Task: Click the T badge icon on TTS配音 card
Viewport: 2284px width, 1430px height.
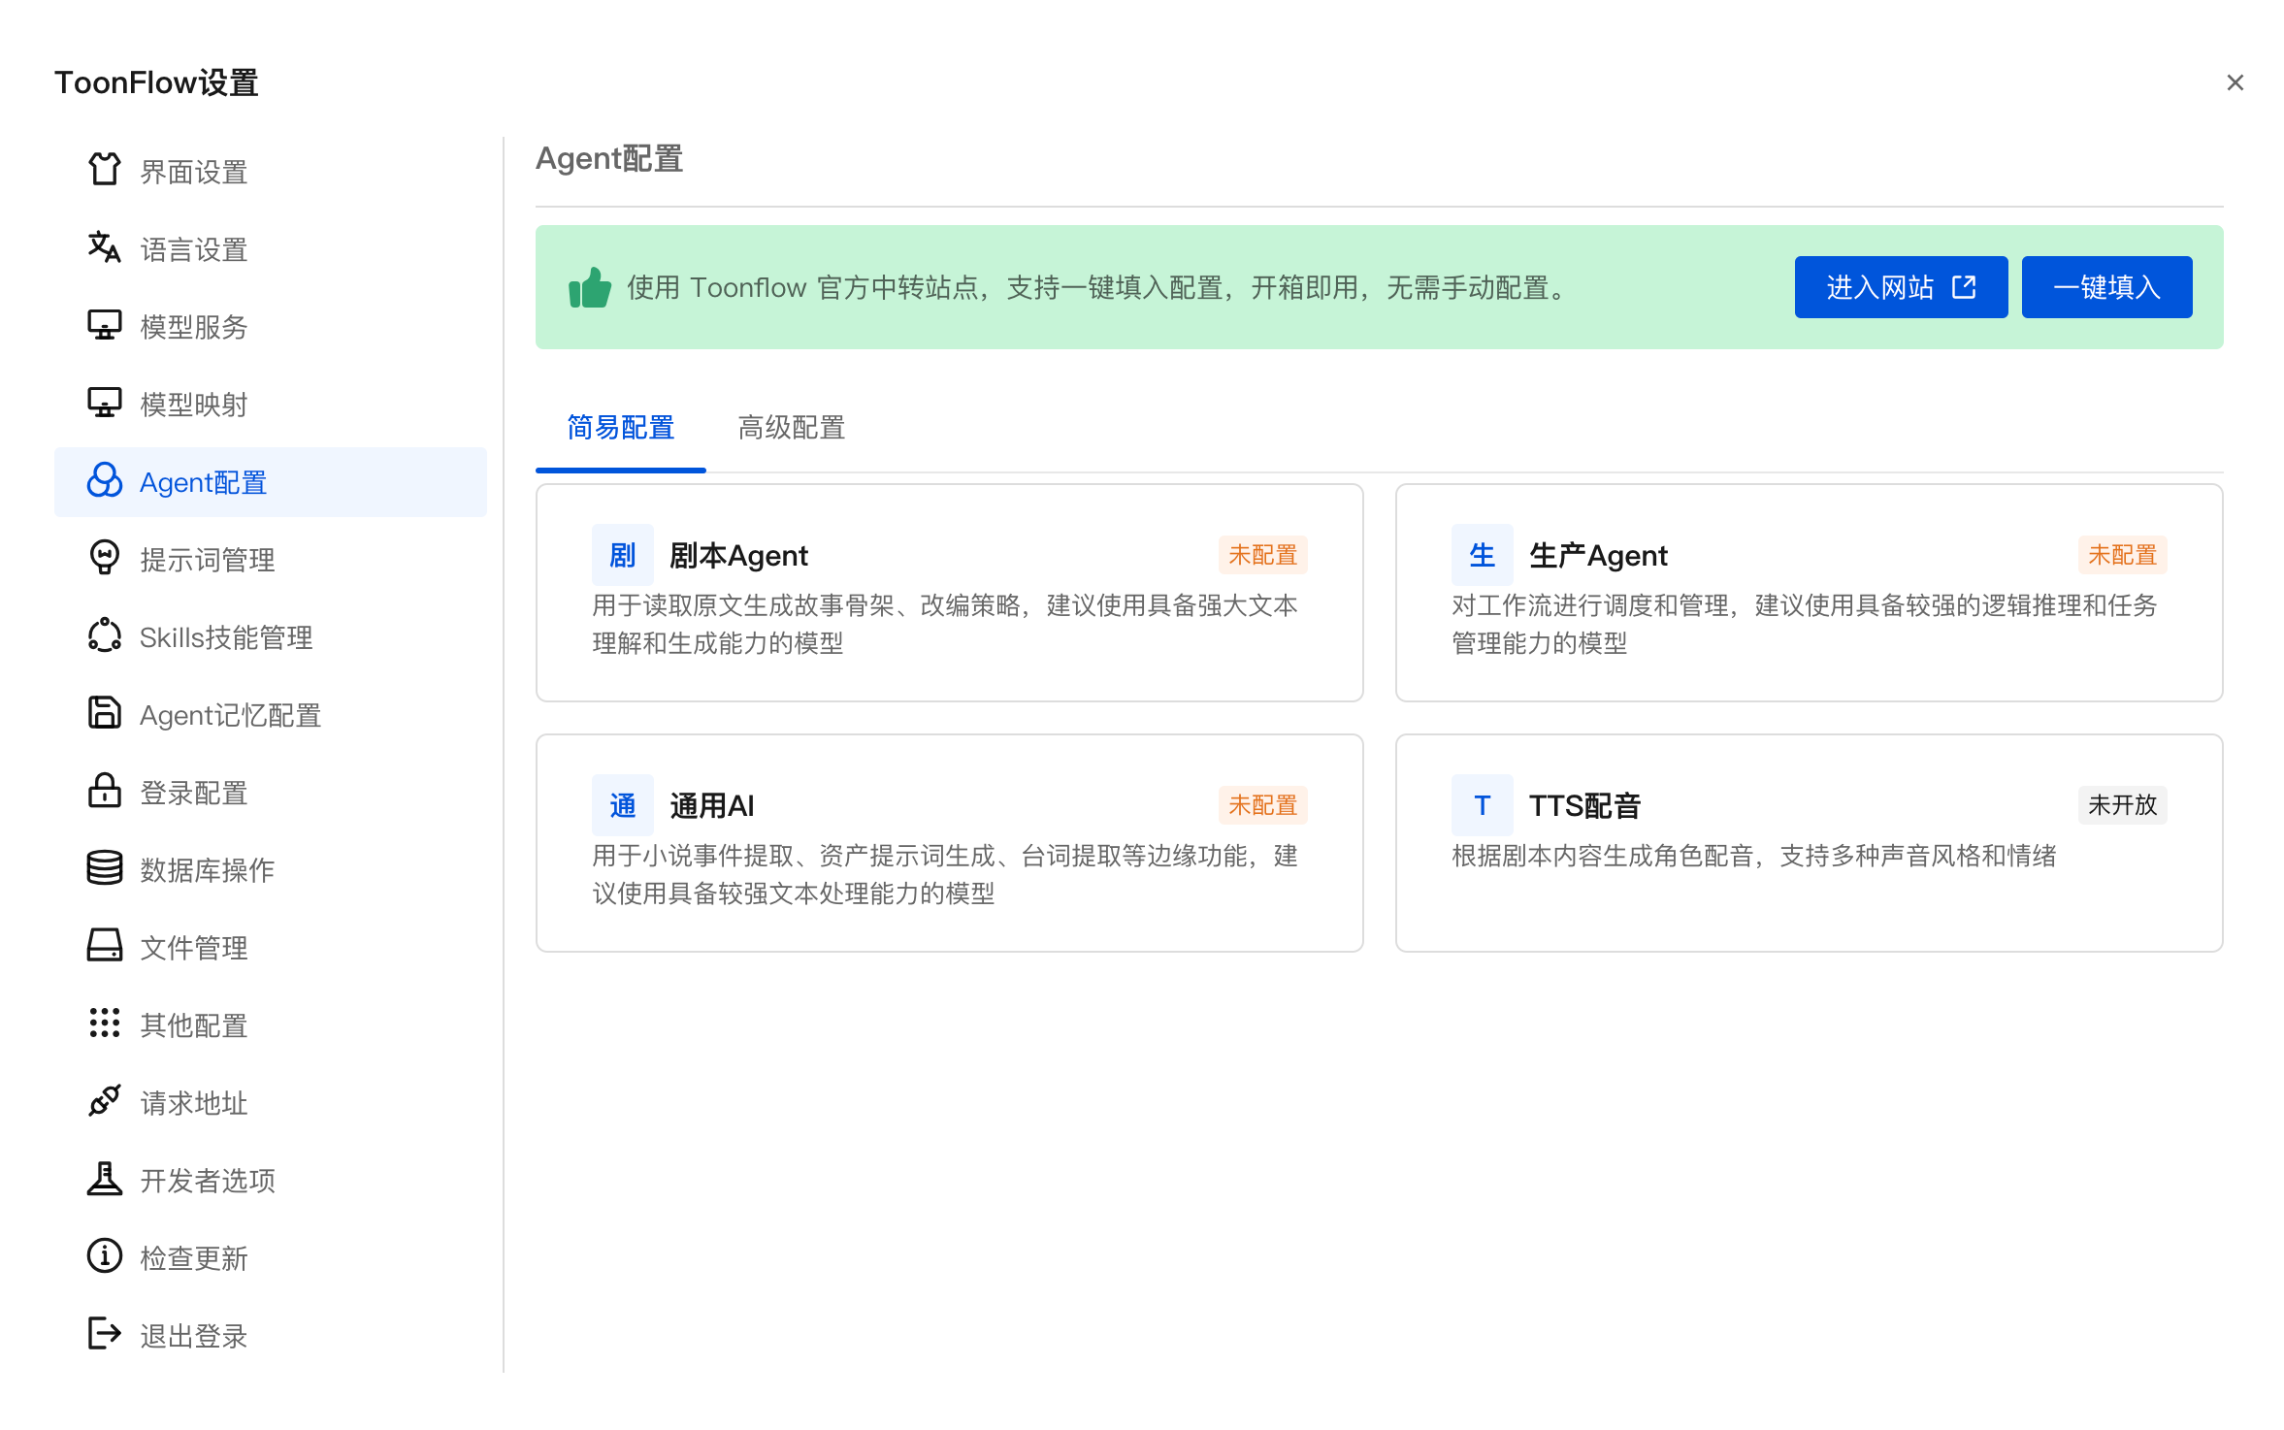Action: (1483, 805)
